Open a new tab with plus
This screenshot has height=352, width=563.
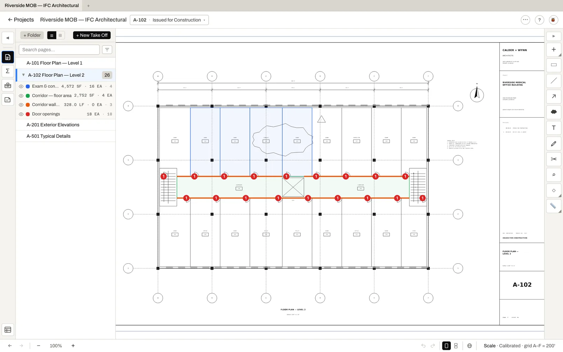88,6
